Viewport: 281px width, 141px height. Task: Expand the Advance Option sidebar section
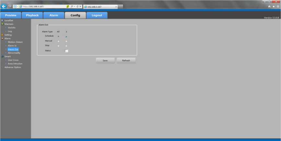(x=2, y=67)
